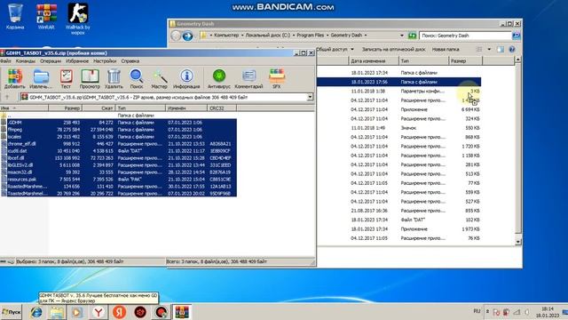Expand the Program Files breadcrumb arrow
Viewport: 568px width, 320px height.
(327, 36)
